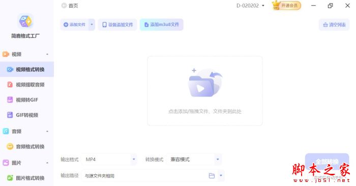Select 图片格式转换 in the sidebar
The image size is (356, 186).
(x=27, y=178)
